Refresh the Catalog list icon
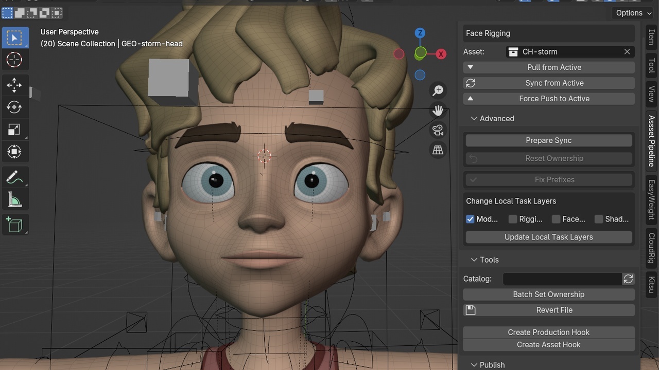The image size is (659, 370). point(628,279)
